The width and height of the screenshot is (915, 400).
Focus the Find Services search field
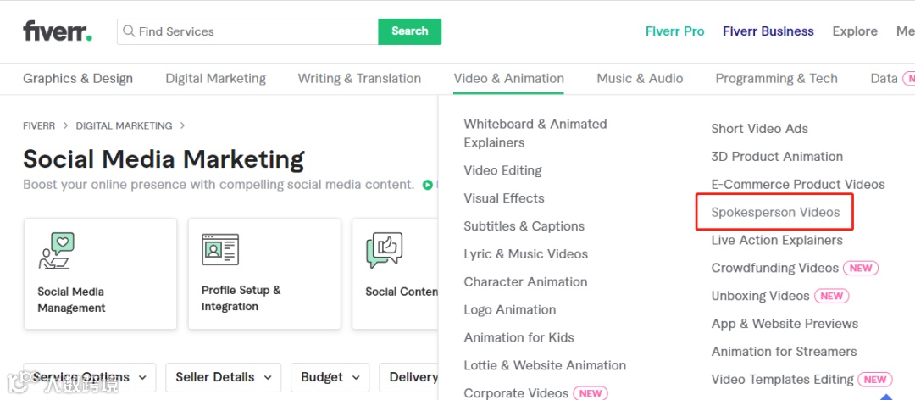click(x=247, y=31)
